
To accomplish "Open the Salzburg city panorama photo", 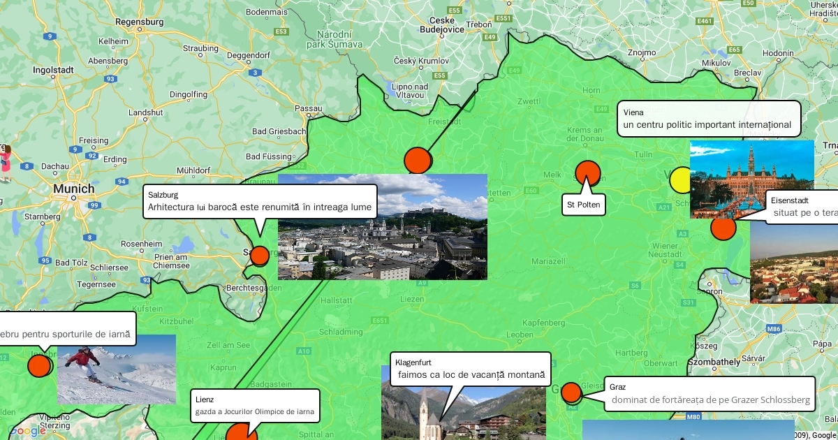I will click(x=383, y=227).
